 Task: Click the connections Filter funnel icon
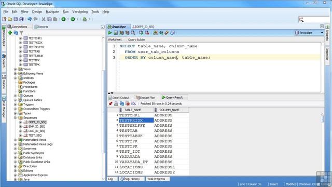(21, 33)
